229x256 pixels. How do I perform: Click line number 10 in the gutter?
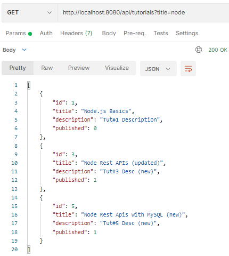click(x=14, y=163)
